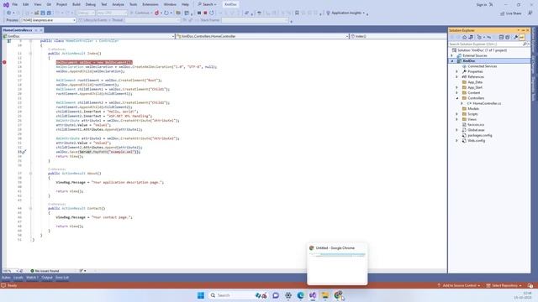This screenshot has width=538, height=302.
Task: Open the Debug menu
Action: pyautogui.click(x=91, y=4)
